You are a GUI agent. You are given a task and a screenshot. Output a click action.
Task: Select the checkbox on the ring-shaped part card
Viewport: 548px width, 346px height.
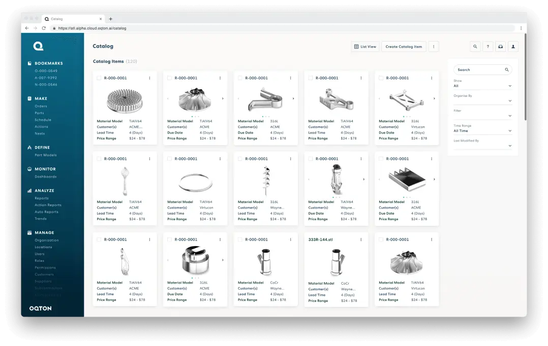(x=169, y=158)
